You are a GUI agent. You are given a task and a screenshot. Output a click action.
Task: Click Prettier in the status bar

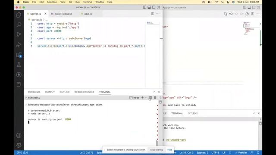click(x=241, y=152)
